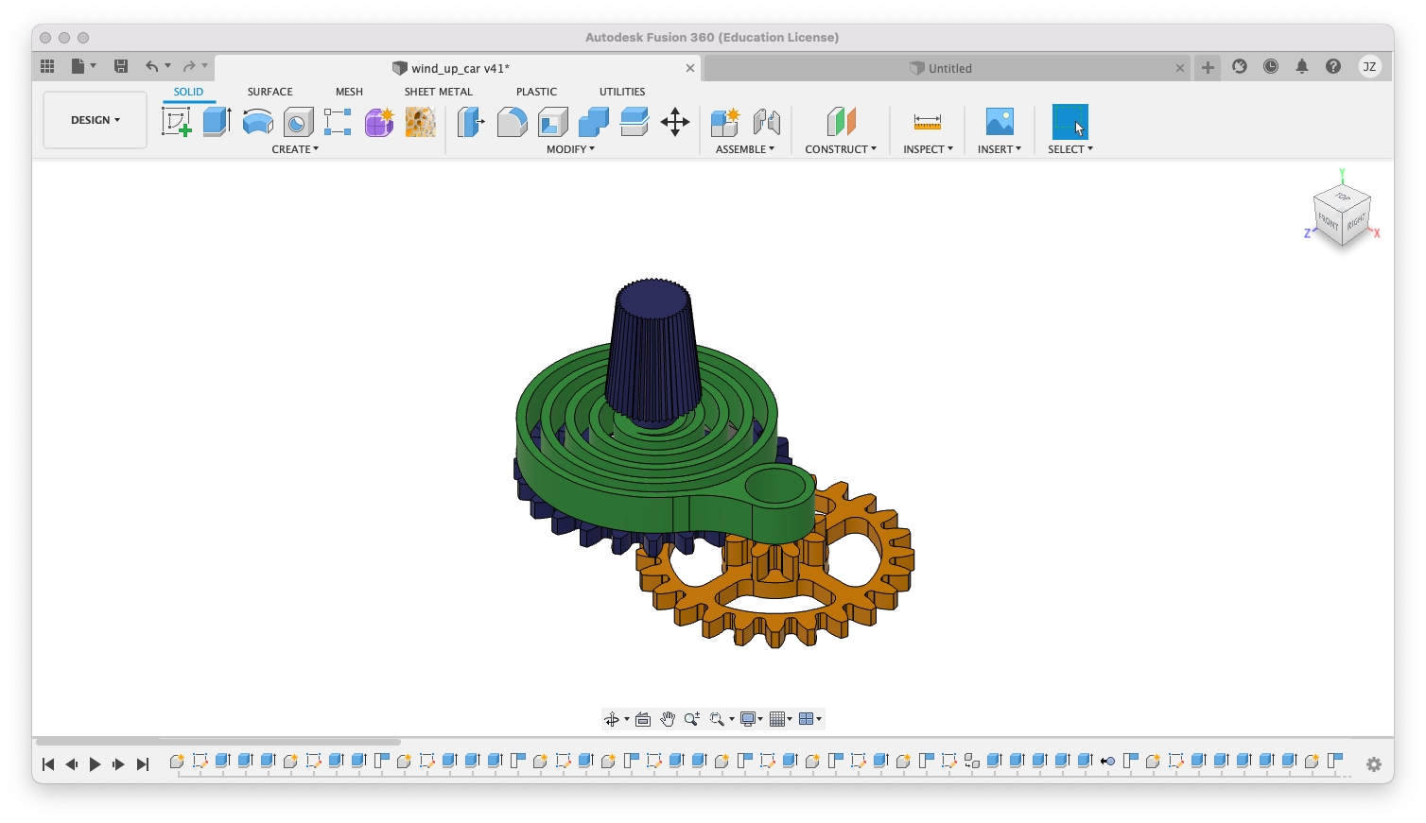Viewport: 1426px width, 823px height.
Task: Expand the MODIFY menu
Action: [570, 149]
